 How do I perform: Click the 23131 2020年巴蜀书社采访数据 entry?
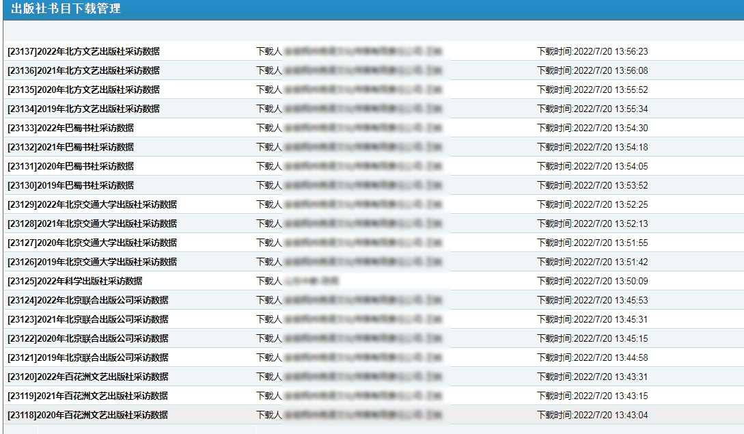point(70,166)
